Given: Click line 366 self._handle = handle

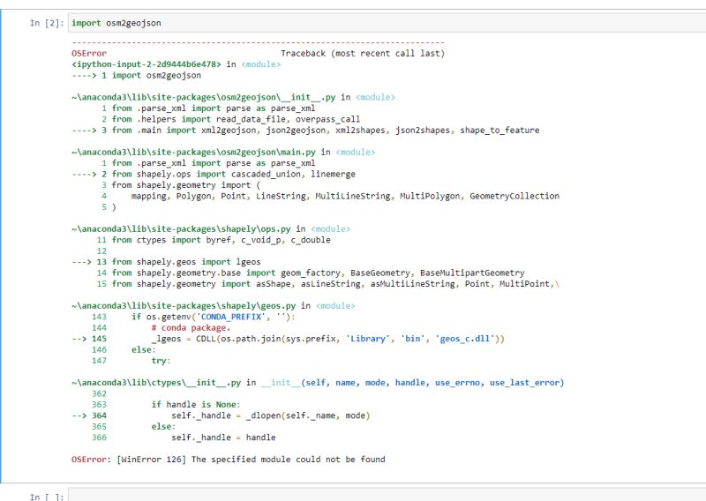Looking at the screenshot, I should point(184,437).
